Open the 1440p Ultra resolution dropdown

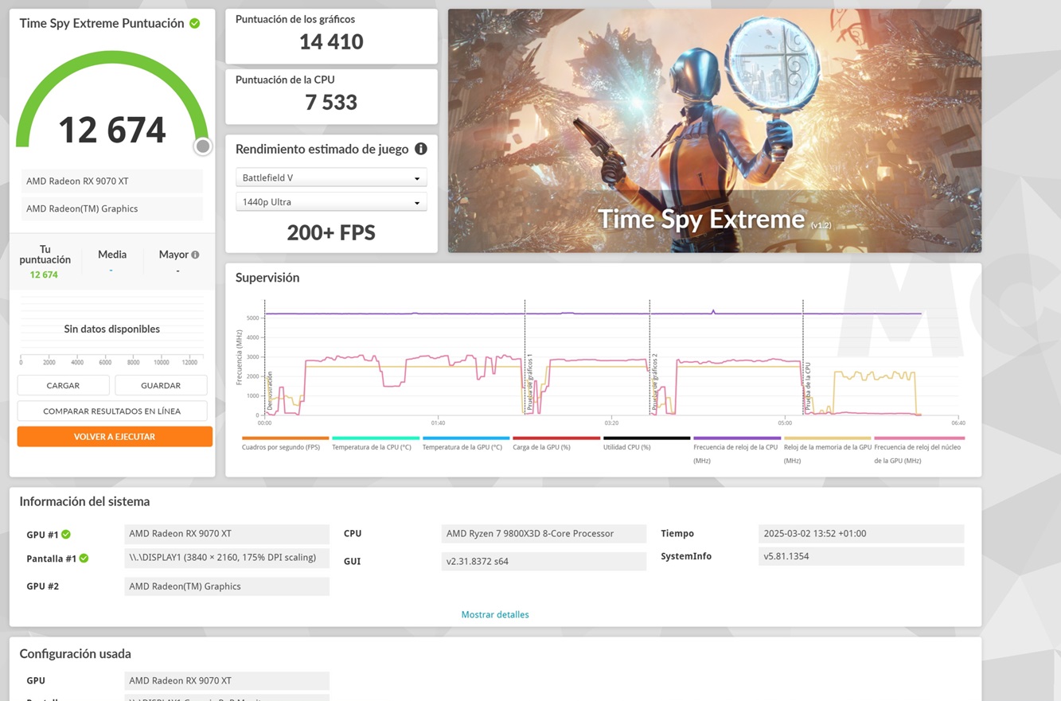[x=331, y=202]
